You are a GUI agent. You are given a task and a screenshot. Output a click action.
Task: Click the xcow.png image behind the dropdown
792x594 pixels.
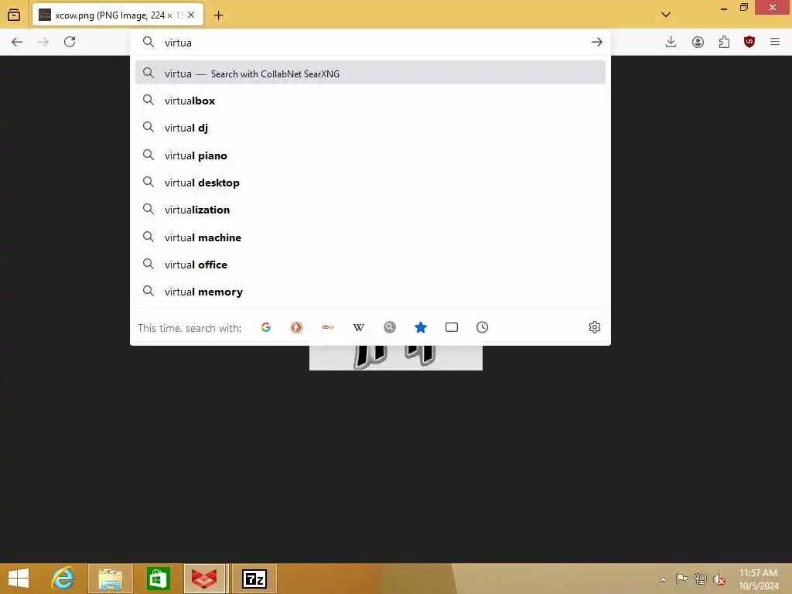click(x=395, y=357)
